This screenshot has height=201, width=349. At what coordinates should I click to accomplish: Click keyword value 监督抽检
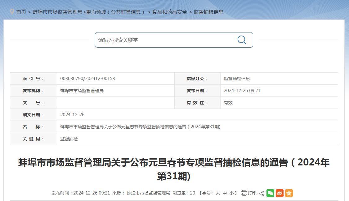69,139
